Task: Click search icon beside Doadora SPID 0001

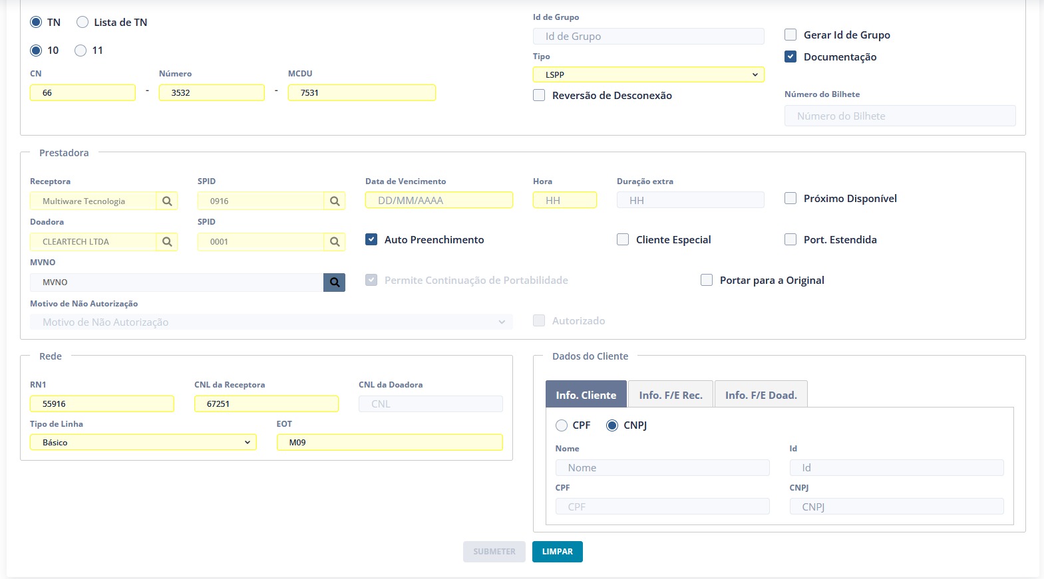Action: pyautogui.click(x=335, y=241)
